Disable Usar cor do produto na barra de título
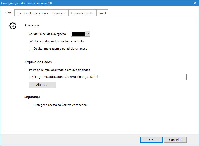This screenshot has height=146, width=199. [x=31, y=41]
